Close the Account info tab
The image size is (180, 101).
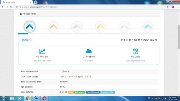click(31, 2)
